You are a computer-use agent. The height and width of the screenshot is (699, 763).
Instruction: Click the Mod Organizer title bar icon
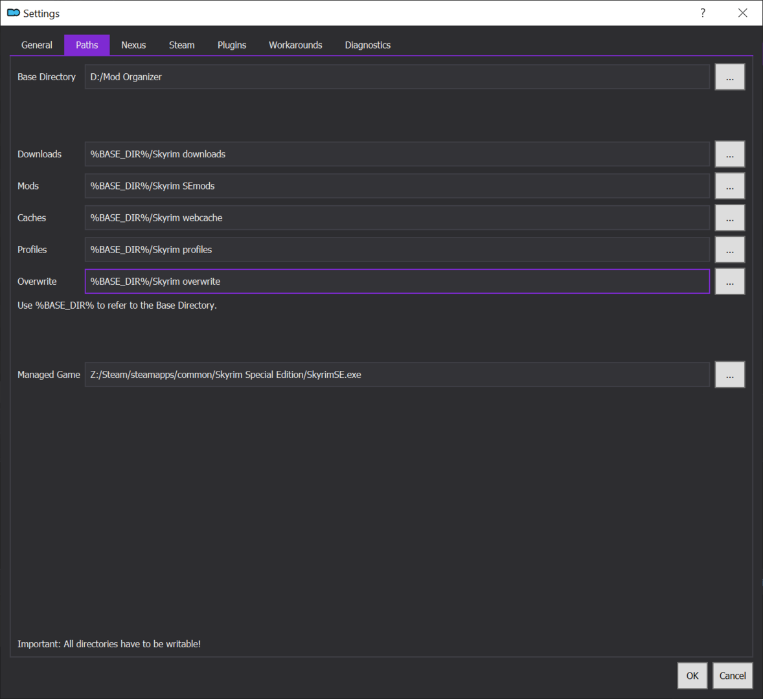click(14, 13)
